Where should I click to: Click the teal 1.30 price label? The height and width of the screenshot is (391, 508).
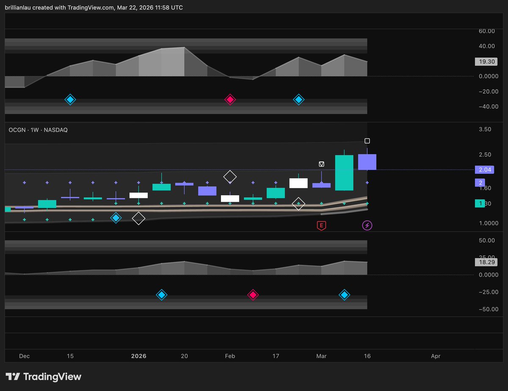(x=480, y=204)
